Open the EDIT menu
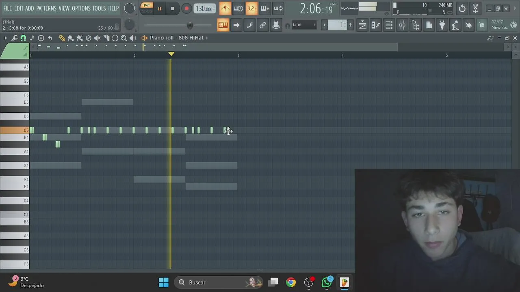 click(x=19, y=8)
